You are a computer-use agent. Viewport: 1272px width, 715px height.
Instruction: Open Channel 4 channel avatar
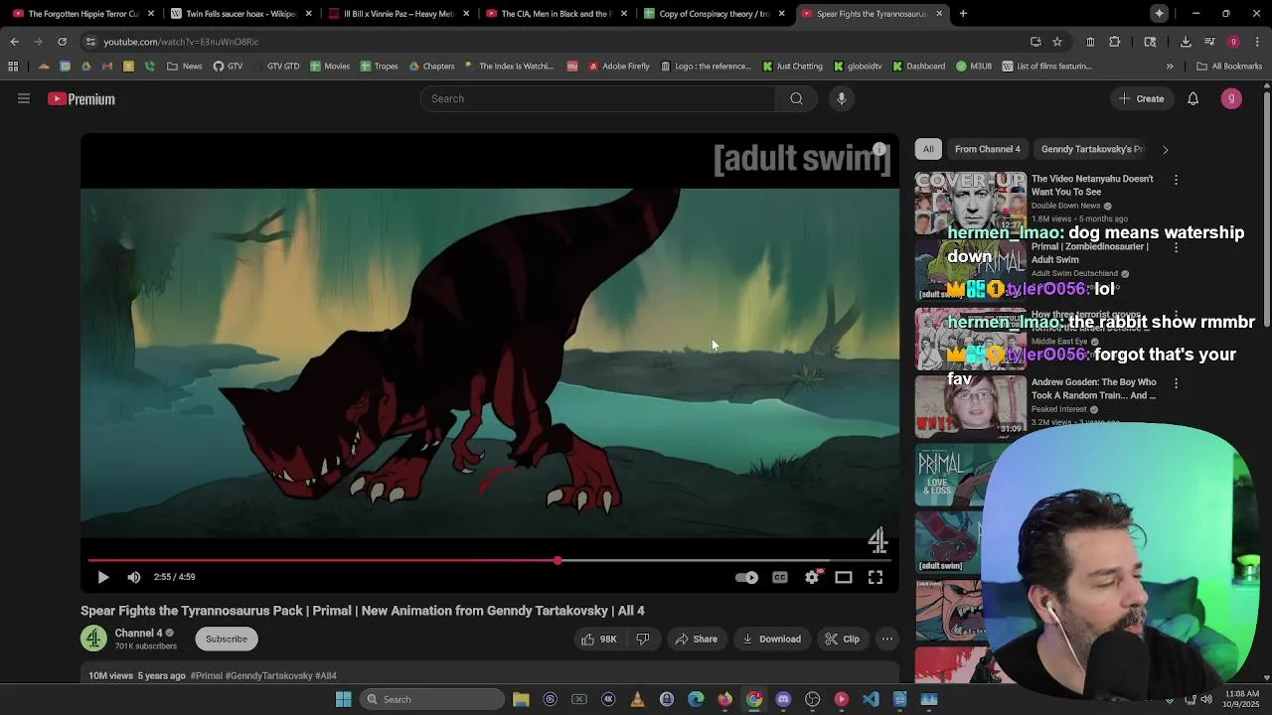pyautogui.click(x=94, y=639)
